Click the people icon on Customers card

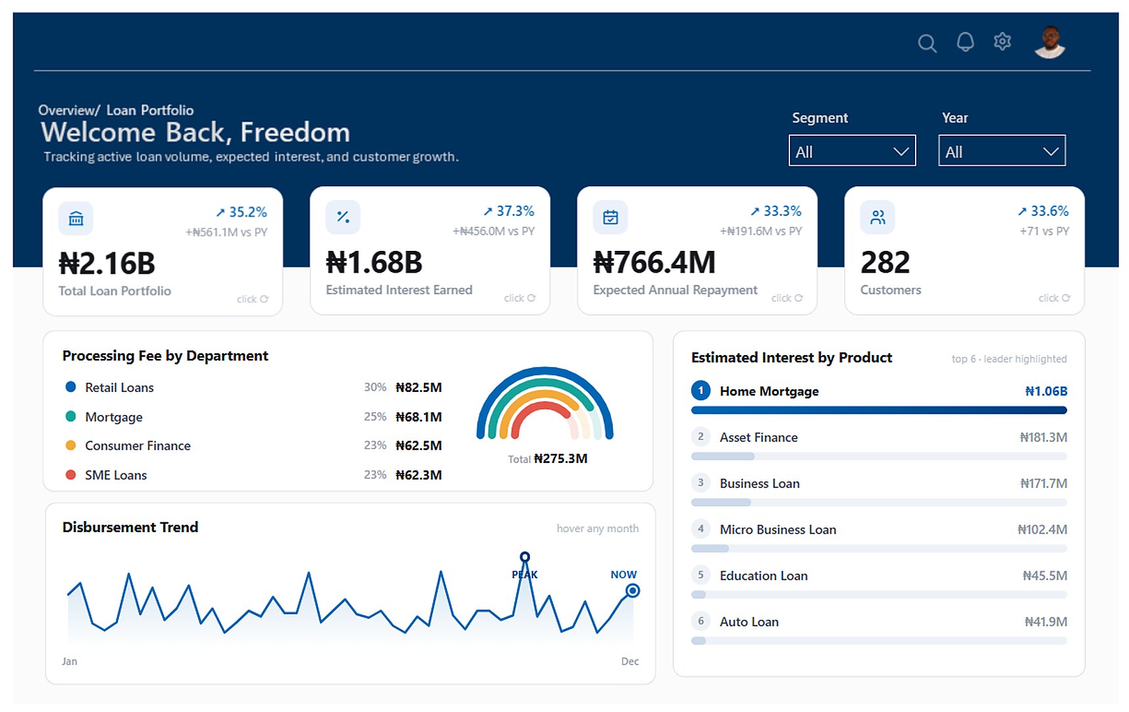(878, 217)
